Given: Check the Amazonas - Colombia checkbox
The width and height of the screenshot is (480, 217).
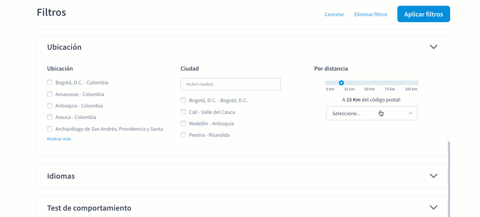Looking at the screenshot, I should (x=49, y=94).
